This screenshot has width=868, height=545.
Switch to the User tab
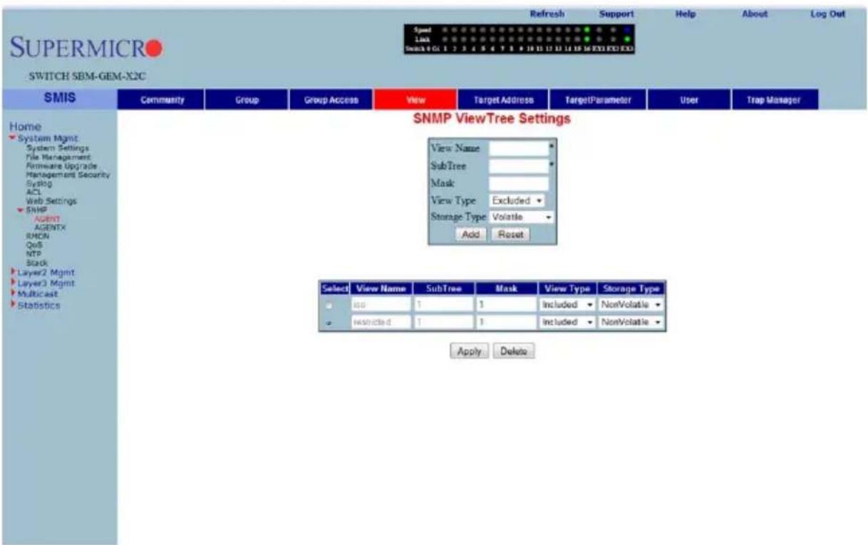688,100
